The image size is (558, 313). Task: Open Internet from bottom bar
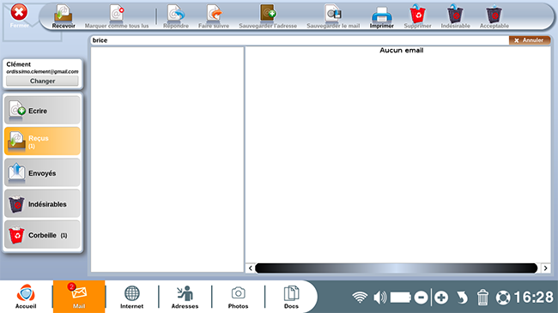pos(131,297)
